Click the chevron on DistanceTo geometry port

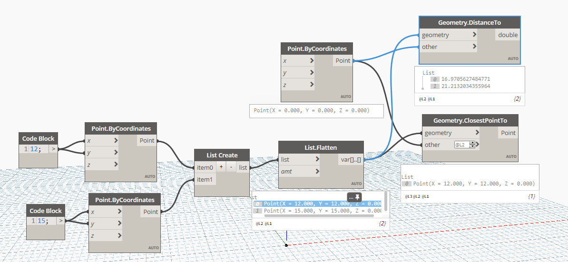474,35
